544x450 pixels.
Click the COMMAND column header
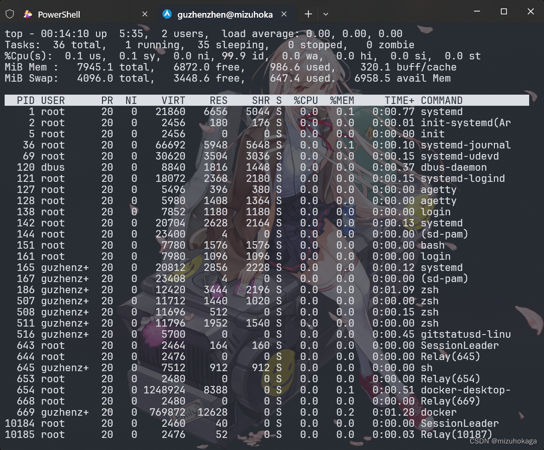[x=442, y=101]
